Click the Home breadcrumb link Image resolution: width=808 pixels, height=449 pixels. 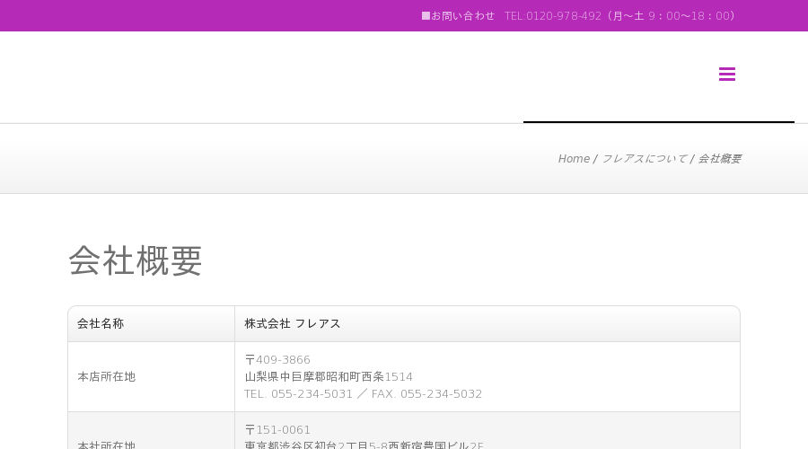coord(574,159)
